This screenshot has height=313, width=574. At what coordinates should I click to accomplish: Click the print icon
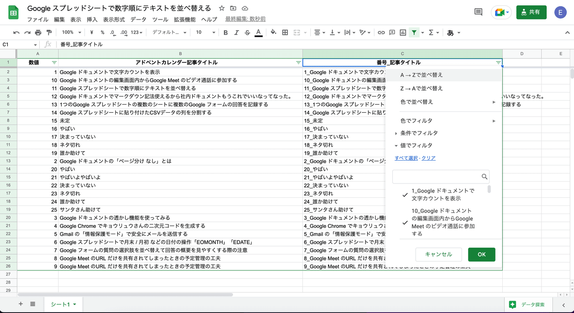[x=38, y=32]
